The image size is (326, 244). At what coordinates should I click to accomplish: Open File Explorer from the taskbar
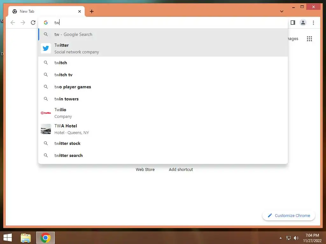(x=26, y=238)
